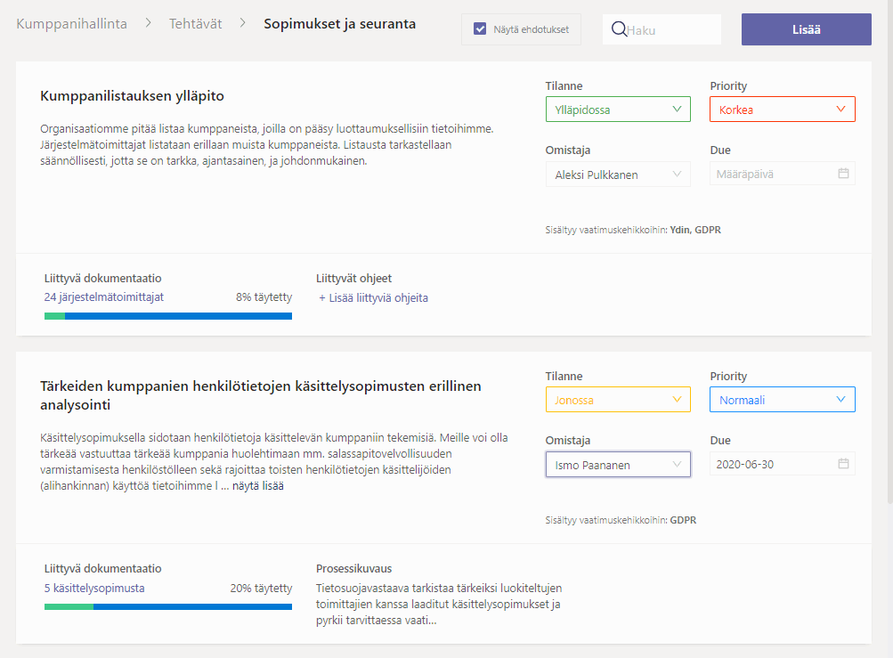Open the Aleksi Pulkkanen owner dropdown
Screen dimensions: 893x658
[x=618, y=175]
